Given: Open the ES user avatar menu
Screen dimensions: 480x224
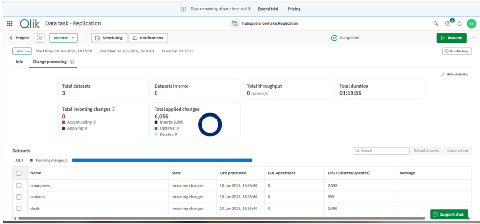Looking at the screenshot, I should tap(472, 23).
